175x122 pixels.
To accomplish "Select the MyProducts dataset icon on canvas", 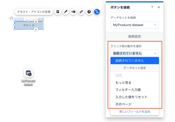I will coord(28,73).
